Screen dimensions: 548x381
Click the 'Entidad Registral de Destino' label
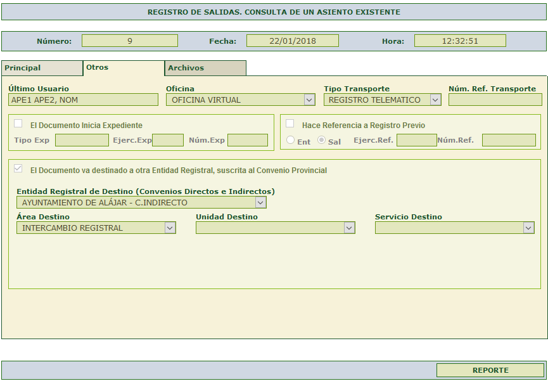[146, 191]
